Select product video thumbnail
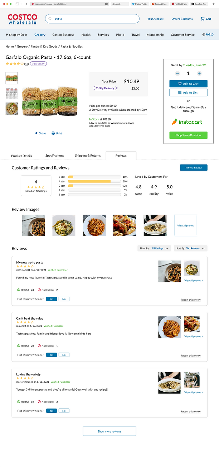This screenshot has width=219, height=468. tap(11, 109)
